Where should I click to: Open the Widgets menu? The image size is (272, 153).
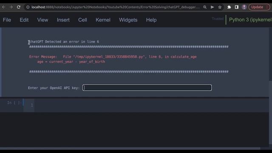point(128,20)
